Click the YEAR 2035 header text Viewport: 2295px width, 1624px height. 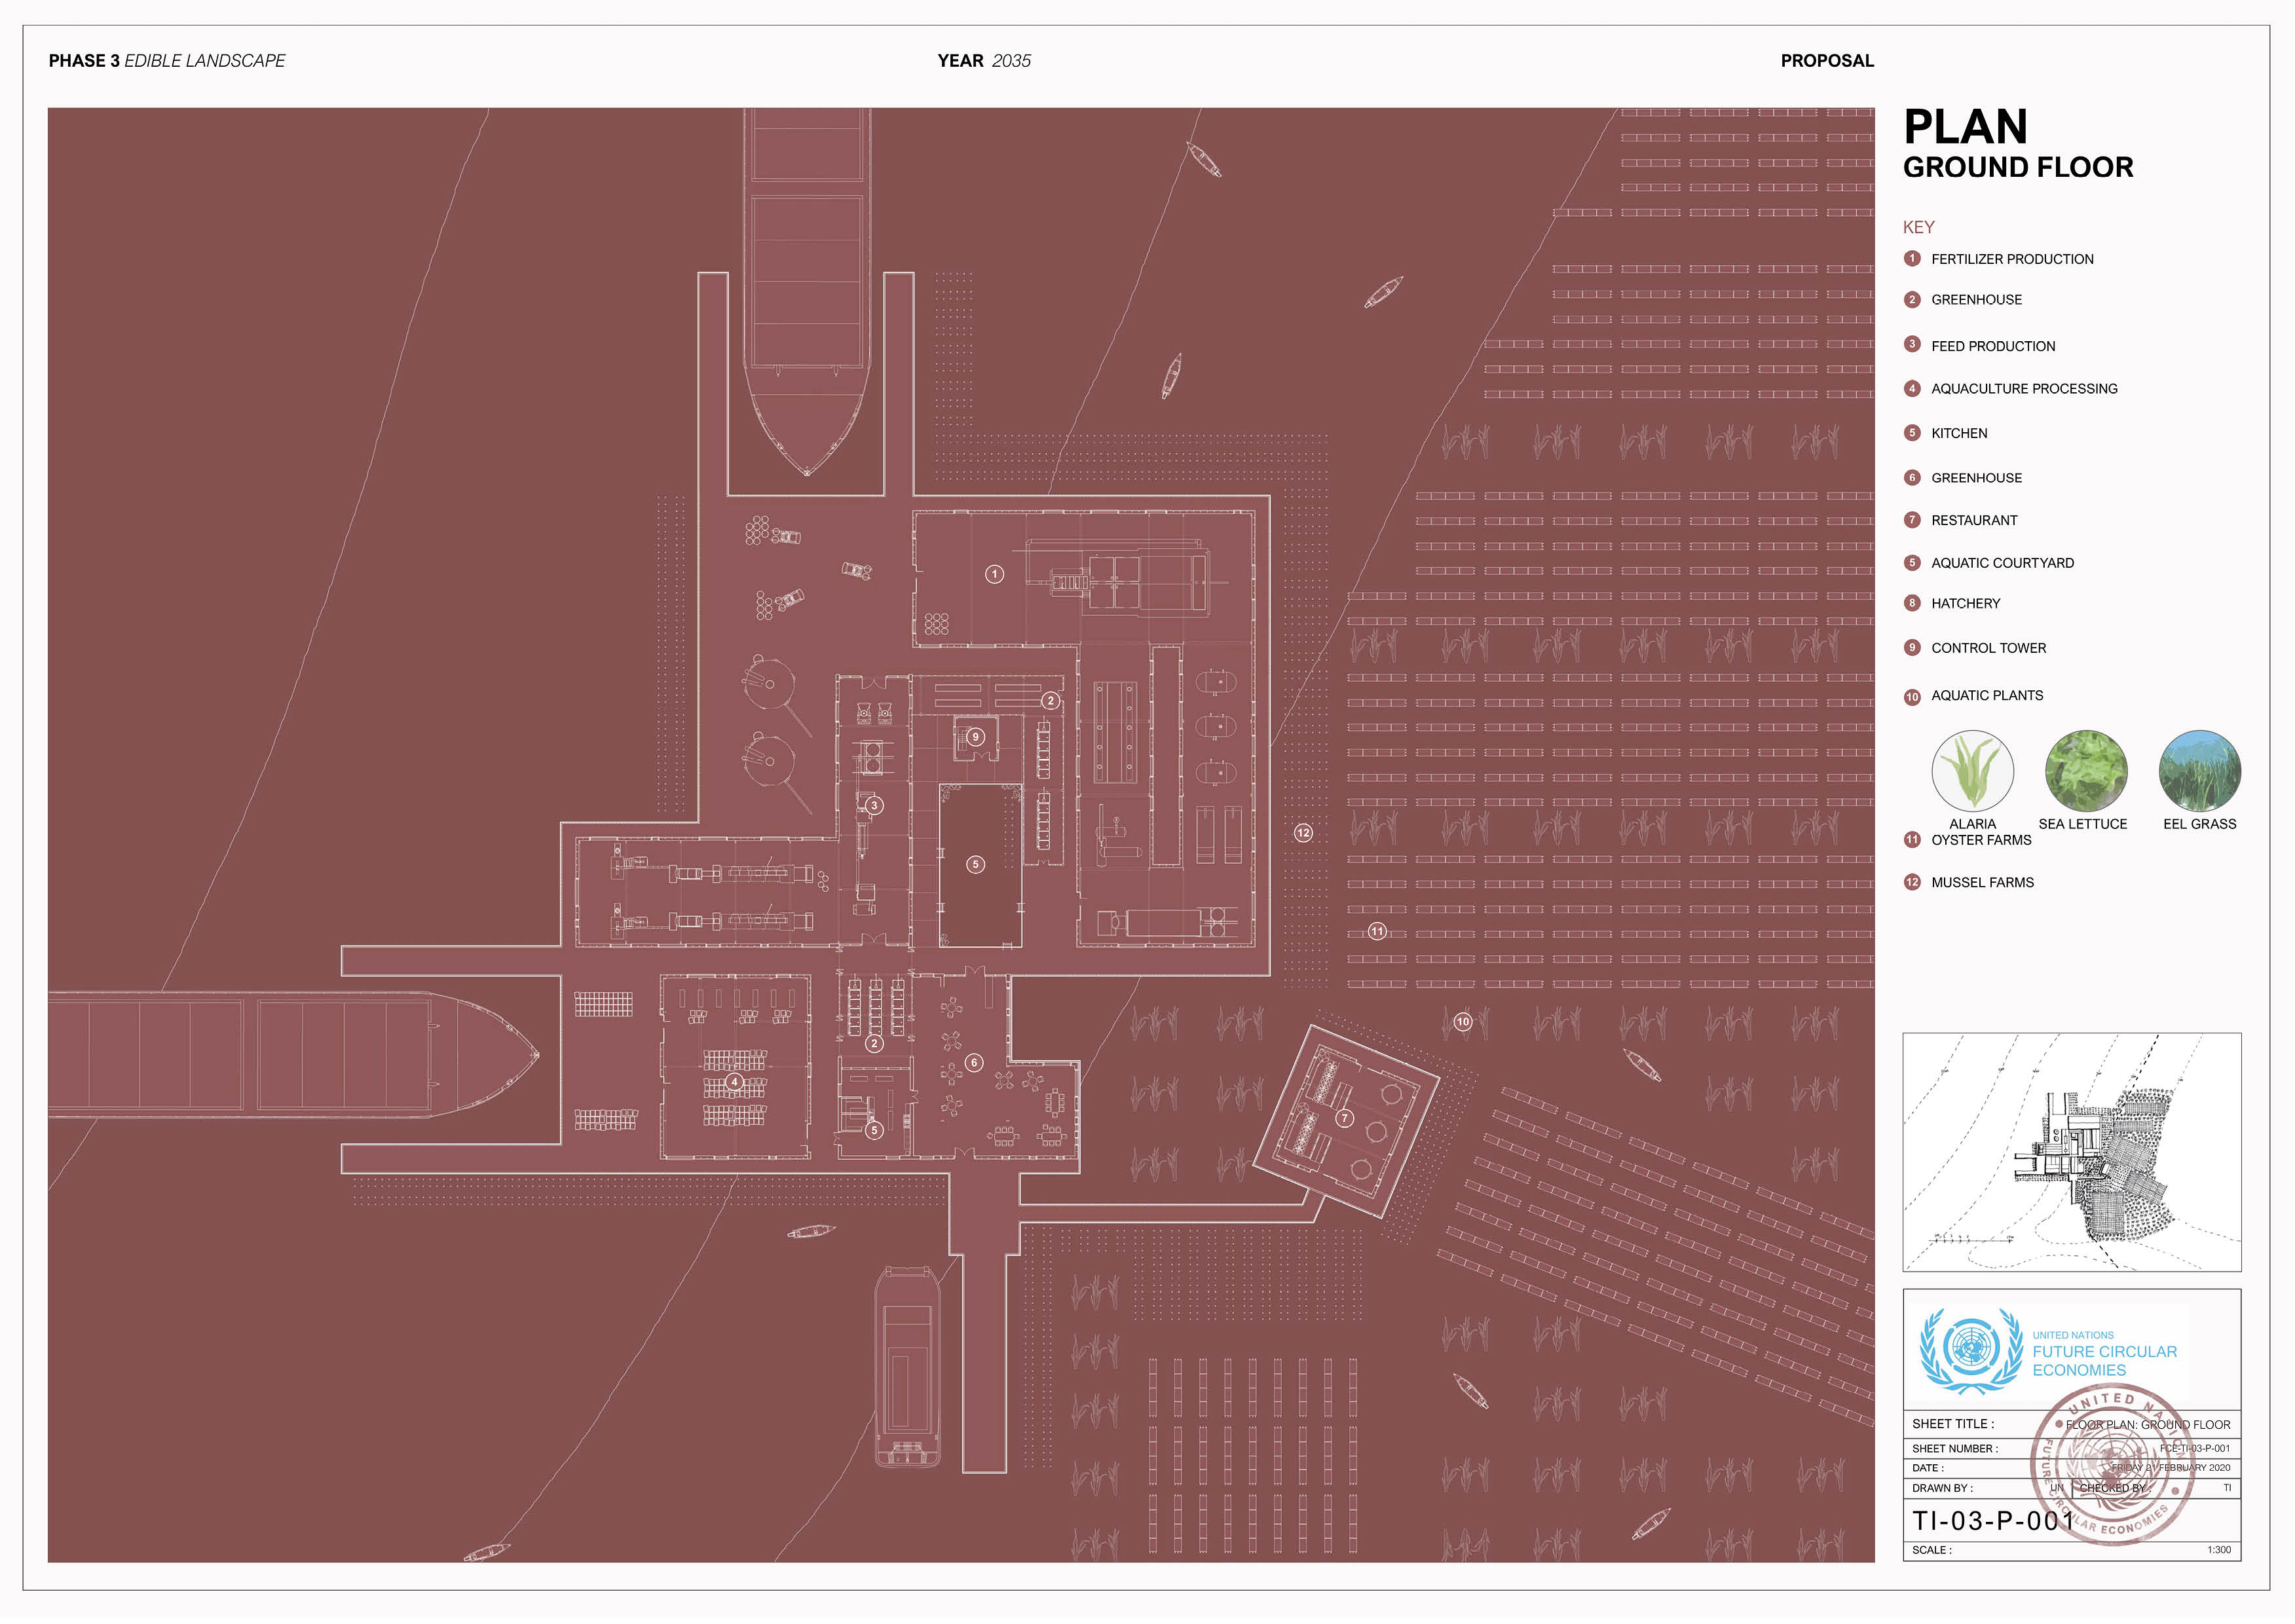984,61
